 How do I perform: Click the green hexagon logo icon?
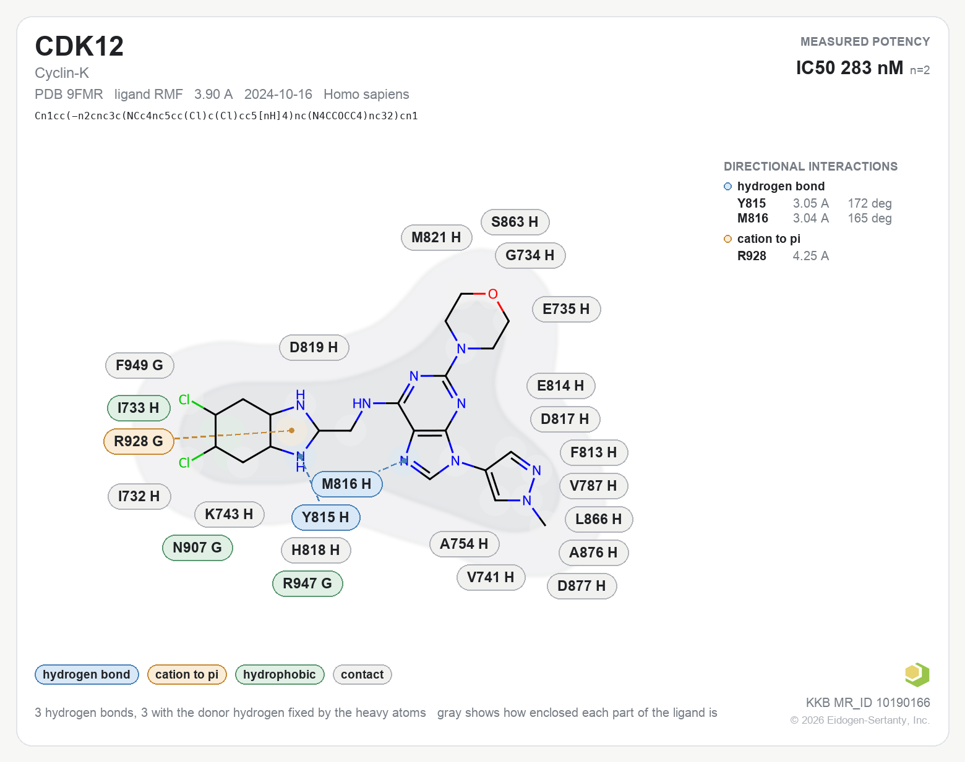[917, 674]
